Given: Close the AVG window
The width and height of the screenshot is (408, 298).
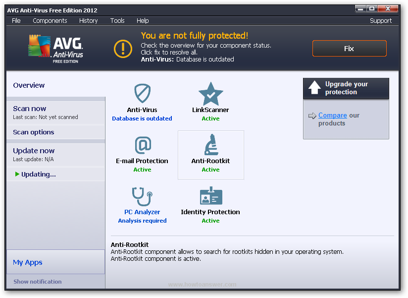Looking at the screenshot, I should 388,9.
